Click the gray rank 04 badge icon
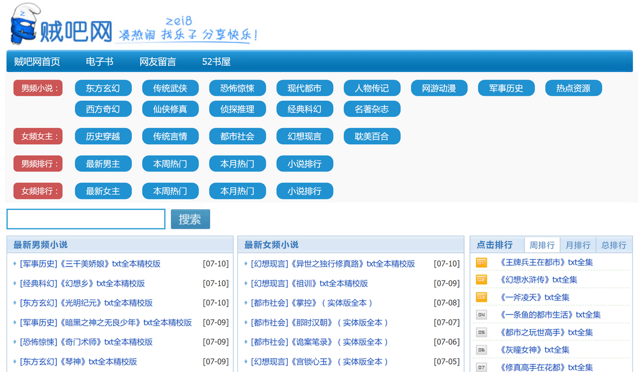Image resolution: width=640 pixels, height=372 pixels. click(481, 315)
